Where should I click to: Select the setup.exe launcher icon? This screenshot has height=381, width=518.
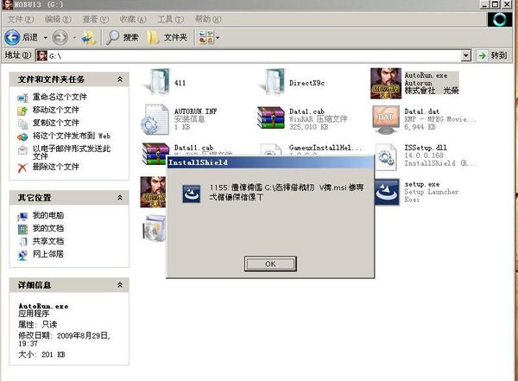pyautogui.click(x=387, y=192)
